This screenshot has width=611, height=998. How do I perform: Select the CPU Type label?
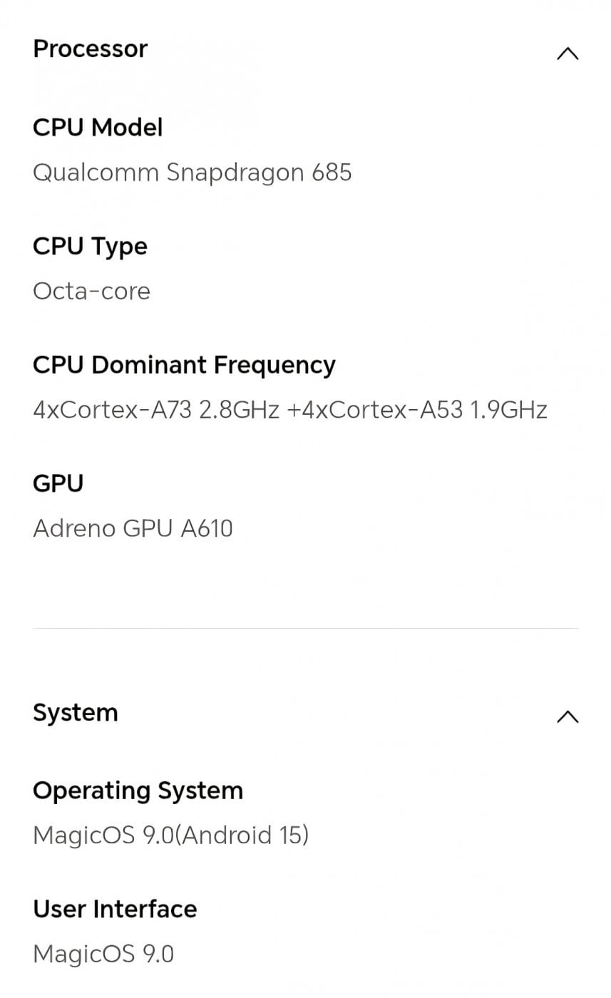[x=90, y=246]
